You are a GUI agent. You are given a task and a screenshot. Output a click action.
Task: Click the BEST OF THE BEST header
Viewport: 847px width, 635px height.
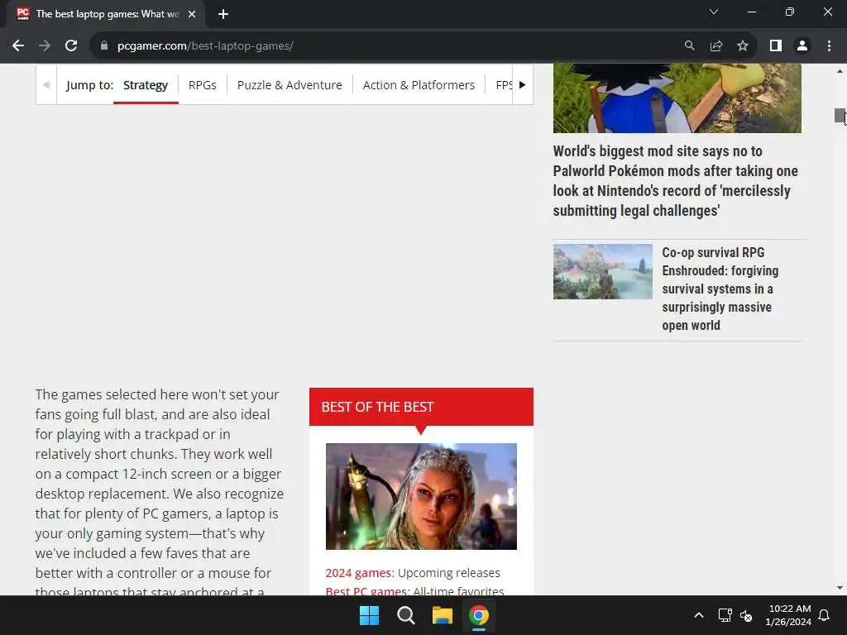tap(421, 407)
